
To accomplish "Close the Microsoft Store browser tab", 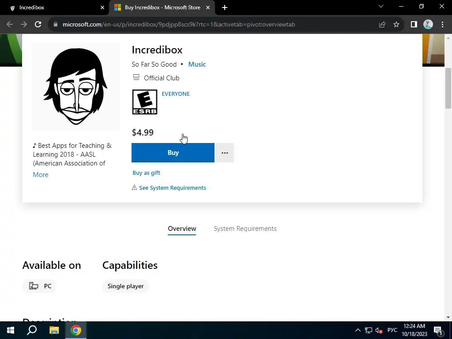I will click(x=208, y=8).
